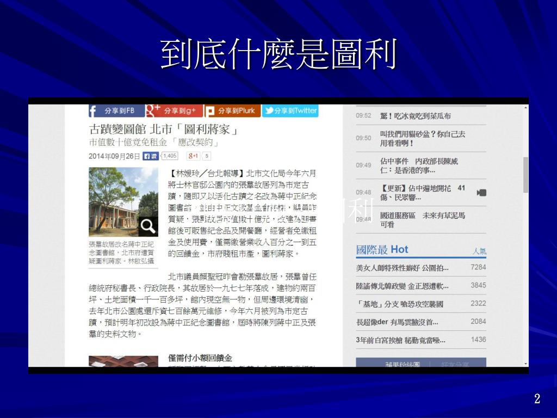The width and height of the screenshot is (557, 418).
Task: Open hot story 長超像der 有馬雲臉沒首...
Action: tap(397, 322)
